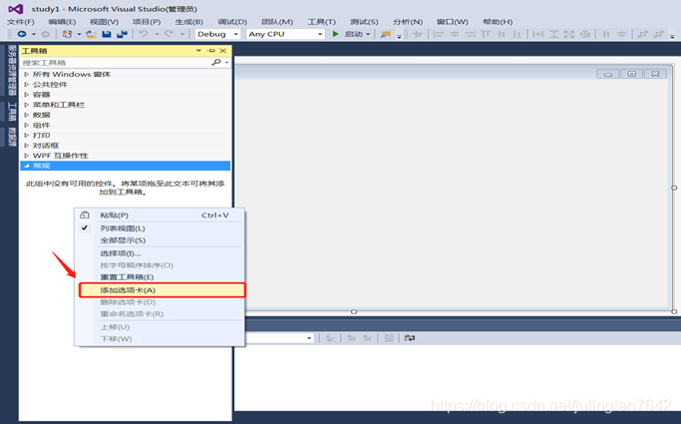Click the Redo arrow icon

tap(169, 34)
